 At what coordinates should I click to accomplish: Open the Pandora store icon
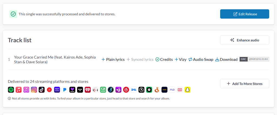(64, 90)
